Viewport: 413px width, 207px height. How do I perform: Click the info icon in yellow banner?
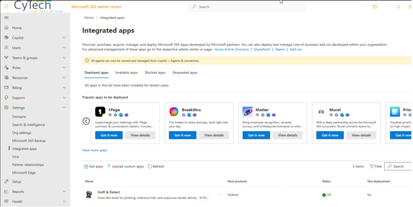[87, 60]
